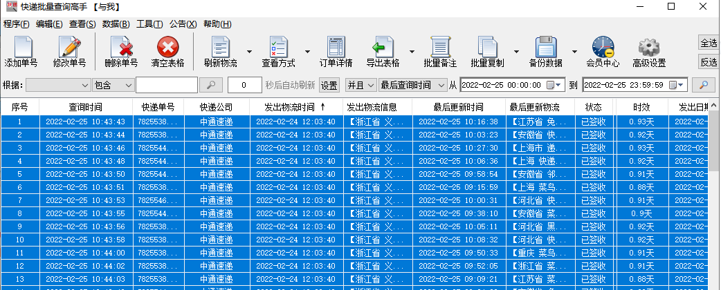Viewport: 721px width, 290px height.
Task: Click 已签收 status in row 2
Action: click(593, 135)
